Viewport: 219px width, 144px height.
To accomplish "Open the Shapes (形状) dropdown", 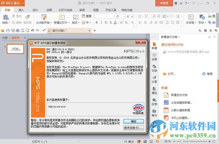I will (x=205, y=23).
